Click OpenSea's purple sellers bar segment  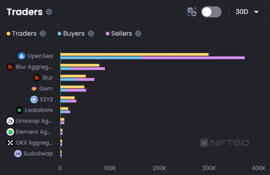click(193, 58)
